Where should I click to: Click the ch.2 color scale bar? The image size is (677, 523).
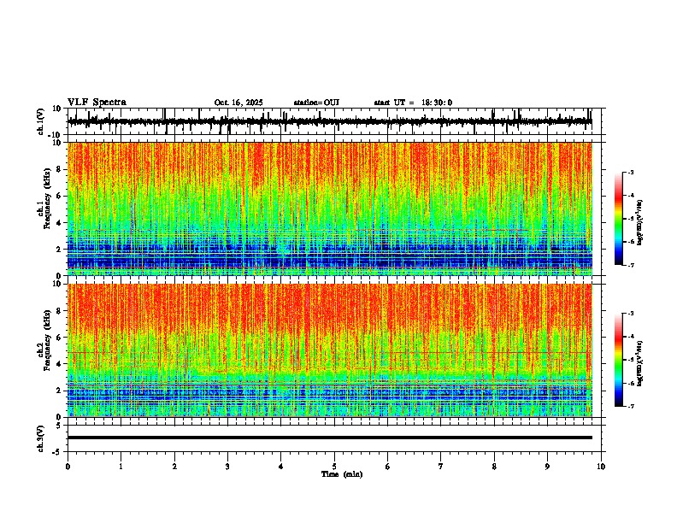[x=618, y=360]
